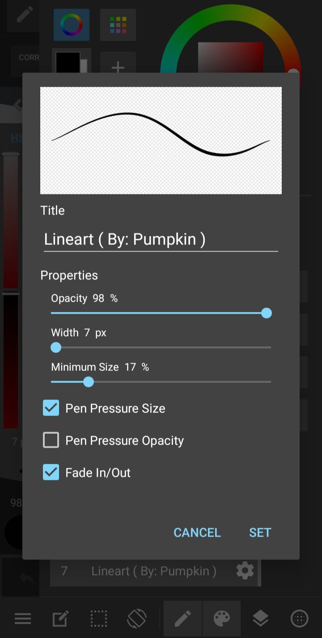This screenshot has width=322, height=638.
Task: Open the layers stack icon
Action: pos(260,619)
